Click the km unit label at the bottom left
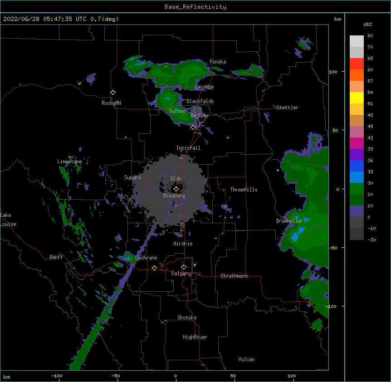Viewport: 391px width, 382px height. [7, 377]
